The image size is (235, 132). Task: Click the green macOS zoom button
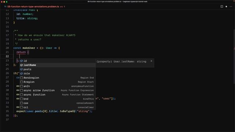tap(7, 2)
